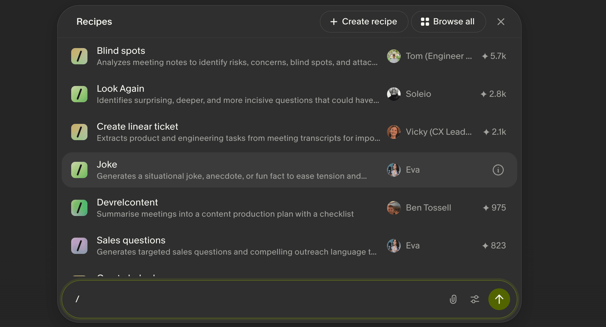Click description 'Generates a situational joke, anecdote'
606x327 pixels.
(232, 176)
